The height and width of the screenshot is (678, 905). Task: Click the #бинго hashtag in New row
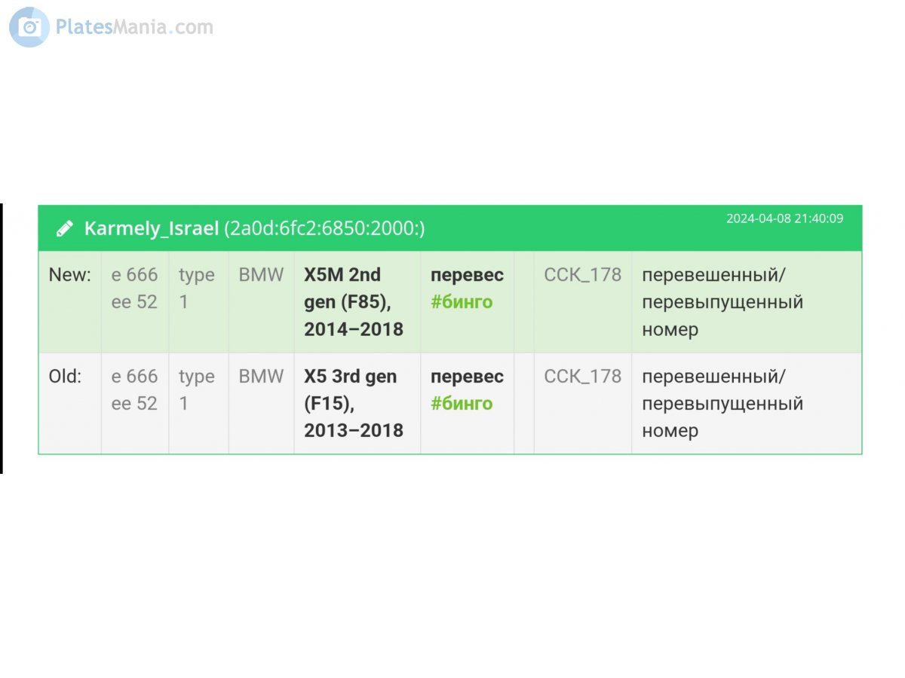coord(462,302)
